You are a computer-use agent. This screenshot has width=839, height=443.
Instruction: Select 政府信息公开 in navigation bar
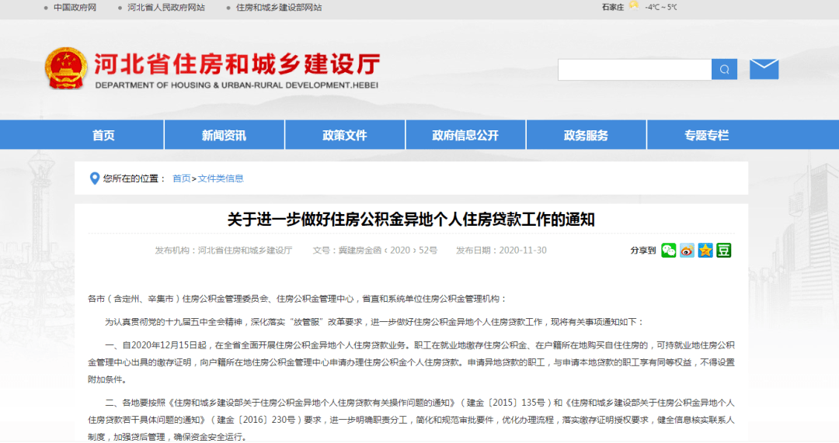point(465,135)
